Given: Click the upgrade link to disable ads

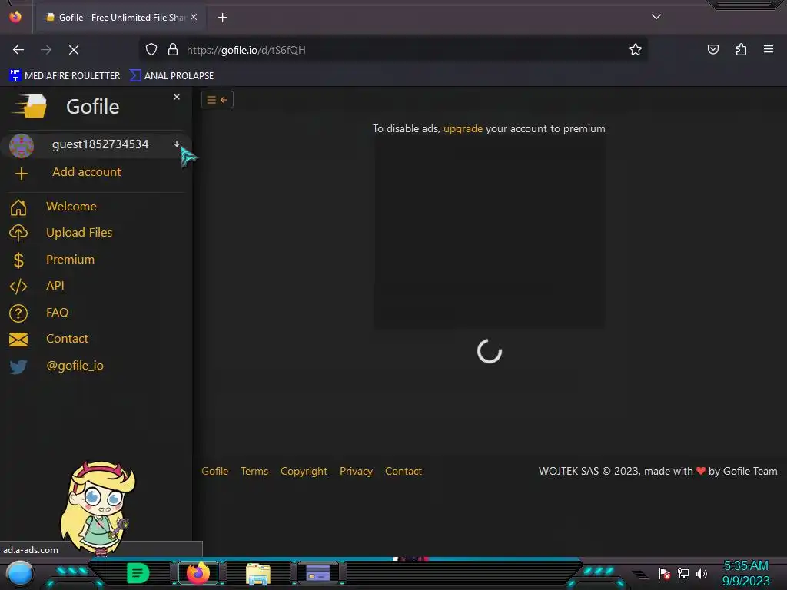Looking at the screenshot, I should pyautogui.click(x=463, y=128).
